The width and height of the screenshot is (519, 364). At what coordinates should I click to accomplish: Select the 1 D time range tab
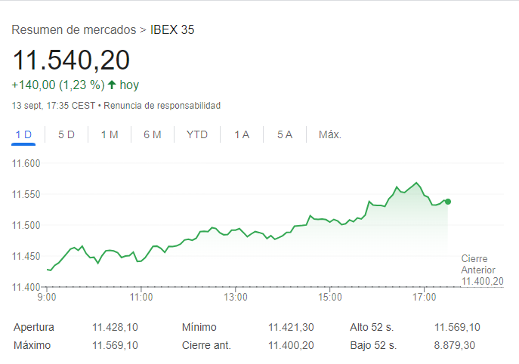24,134
